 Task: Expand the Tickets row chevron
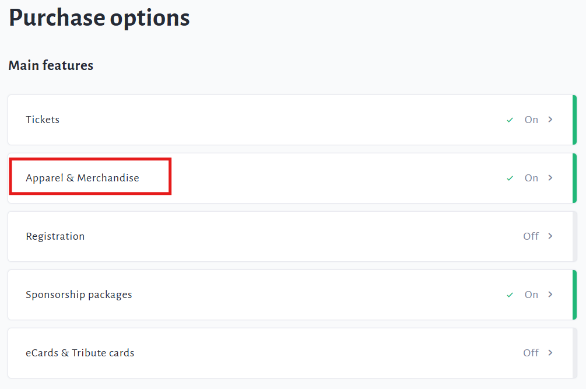click(x=550, y=120)
